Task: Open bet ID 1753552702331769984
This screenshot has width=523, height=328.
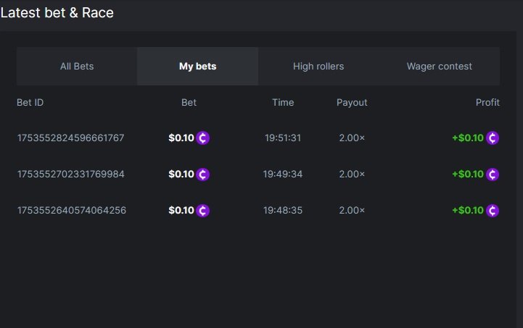Action: (x=71, y=174)
